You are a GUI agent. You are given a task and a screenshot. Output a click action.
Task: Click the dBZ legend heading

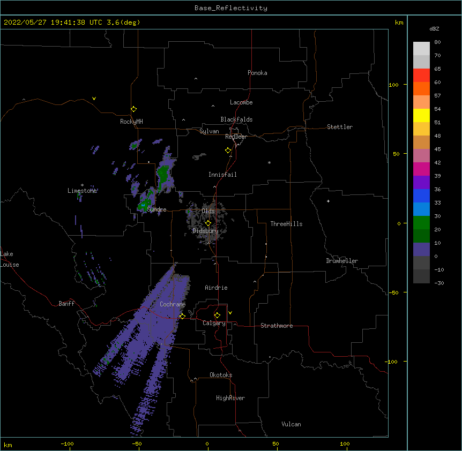[434, 28]
